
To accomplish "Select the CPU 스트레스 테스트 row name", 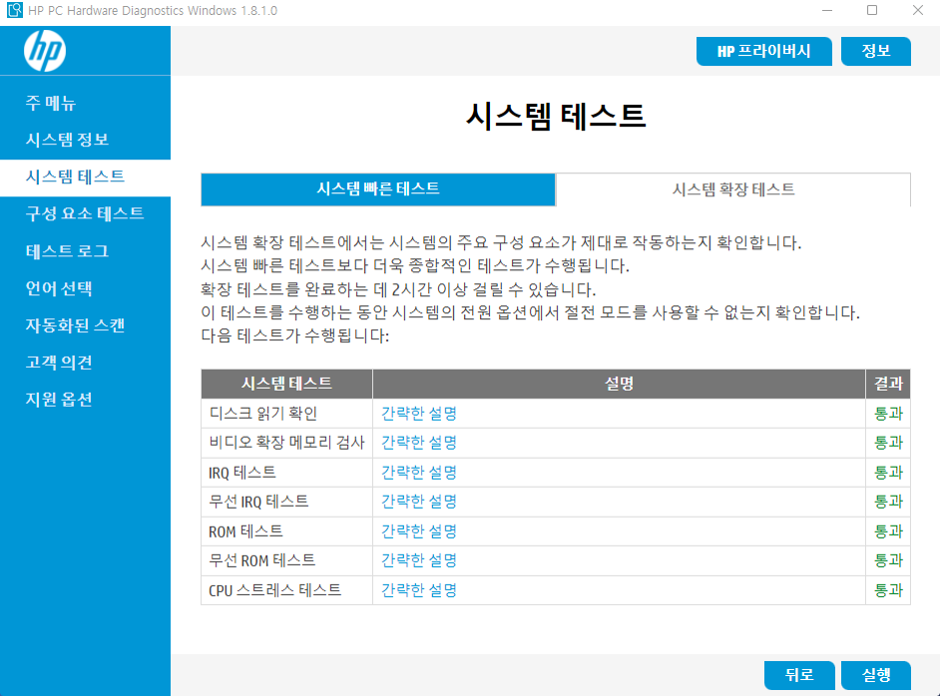I will pyautogui.click(x=275, y=590).
